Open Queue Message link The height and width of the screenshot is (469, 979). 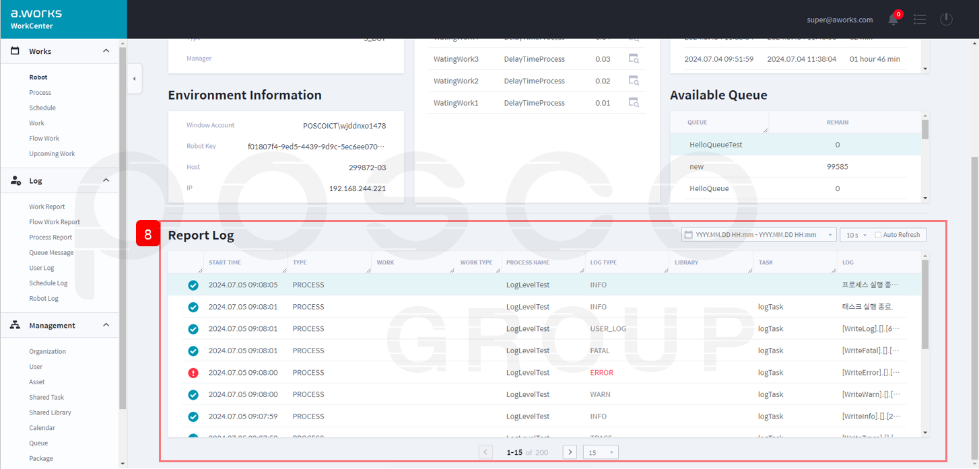pyautogui.click(x=51, y=252)
